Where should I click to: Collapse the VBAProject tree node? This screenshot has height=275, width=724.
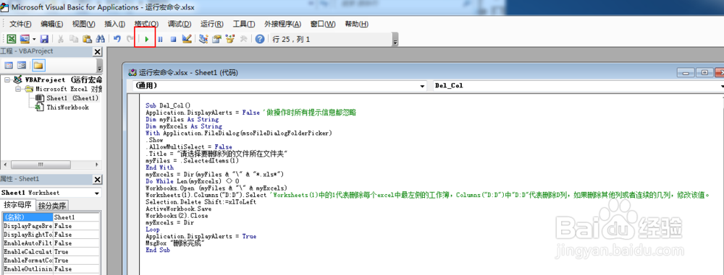coord(7,80)
